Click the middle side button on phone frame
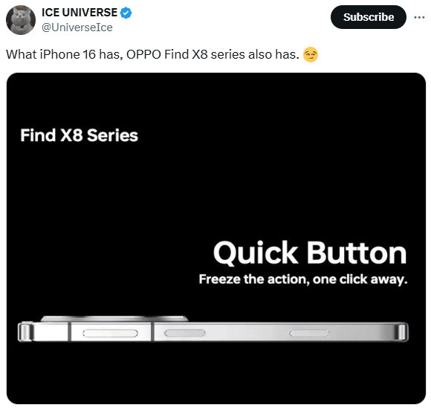 tap(185, 333)
